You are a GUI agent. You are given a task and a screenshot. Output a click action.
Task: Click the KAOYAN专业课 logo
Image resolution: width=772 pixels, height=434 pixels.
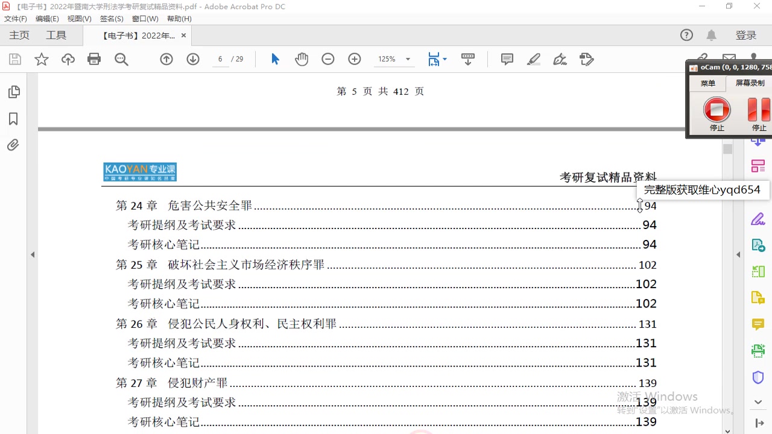[x=140, y=172]
